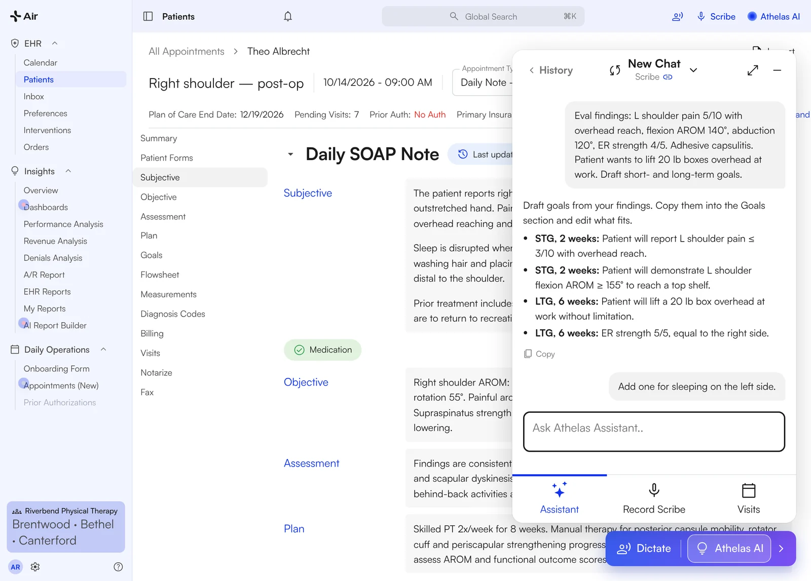Switch to the Assistant tab

point(560,498)
